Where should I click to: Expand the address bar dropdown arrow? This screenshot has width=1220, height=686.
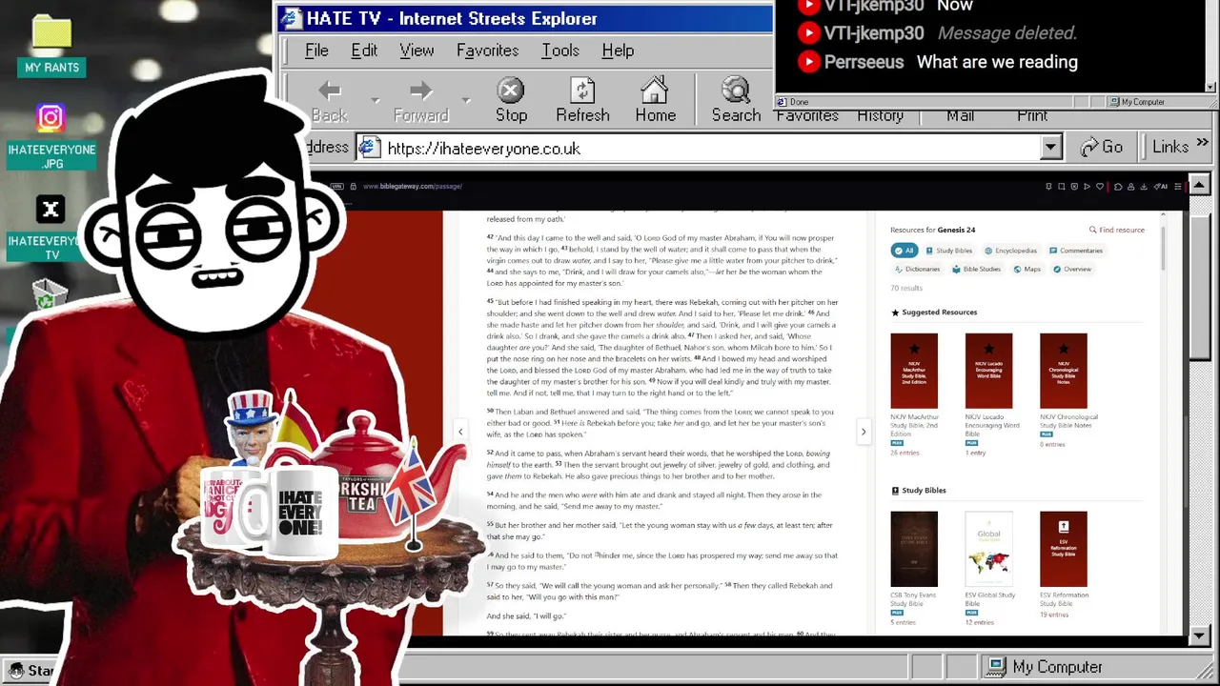pos(1050,148)
